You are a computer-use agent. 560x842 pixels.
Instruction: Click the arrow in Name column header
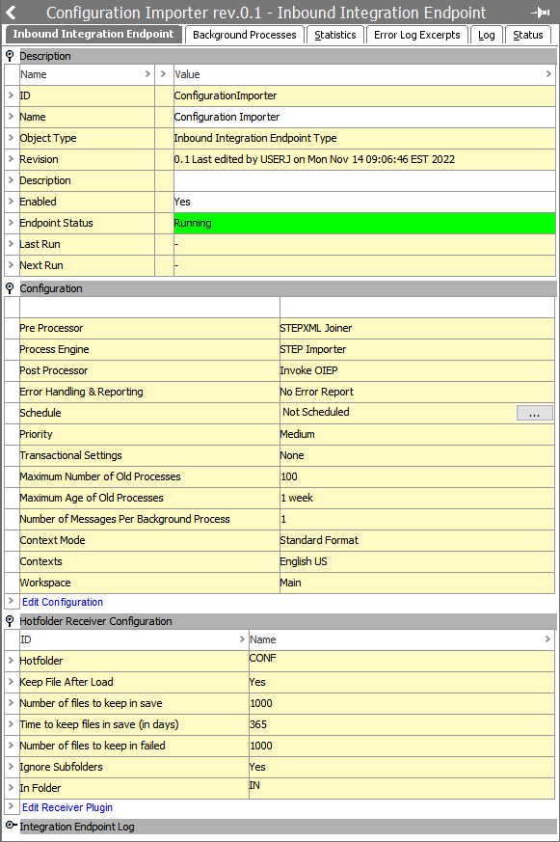(147, 74)
